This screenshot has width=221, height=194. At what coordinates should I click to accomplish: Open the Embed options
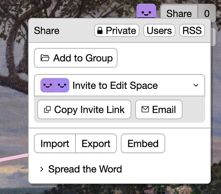[143, 144]
